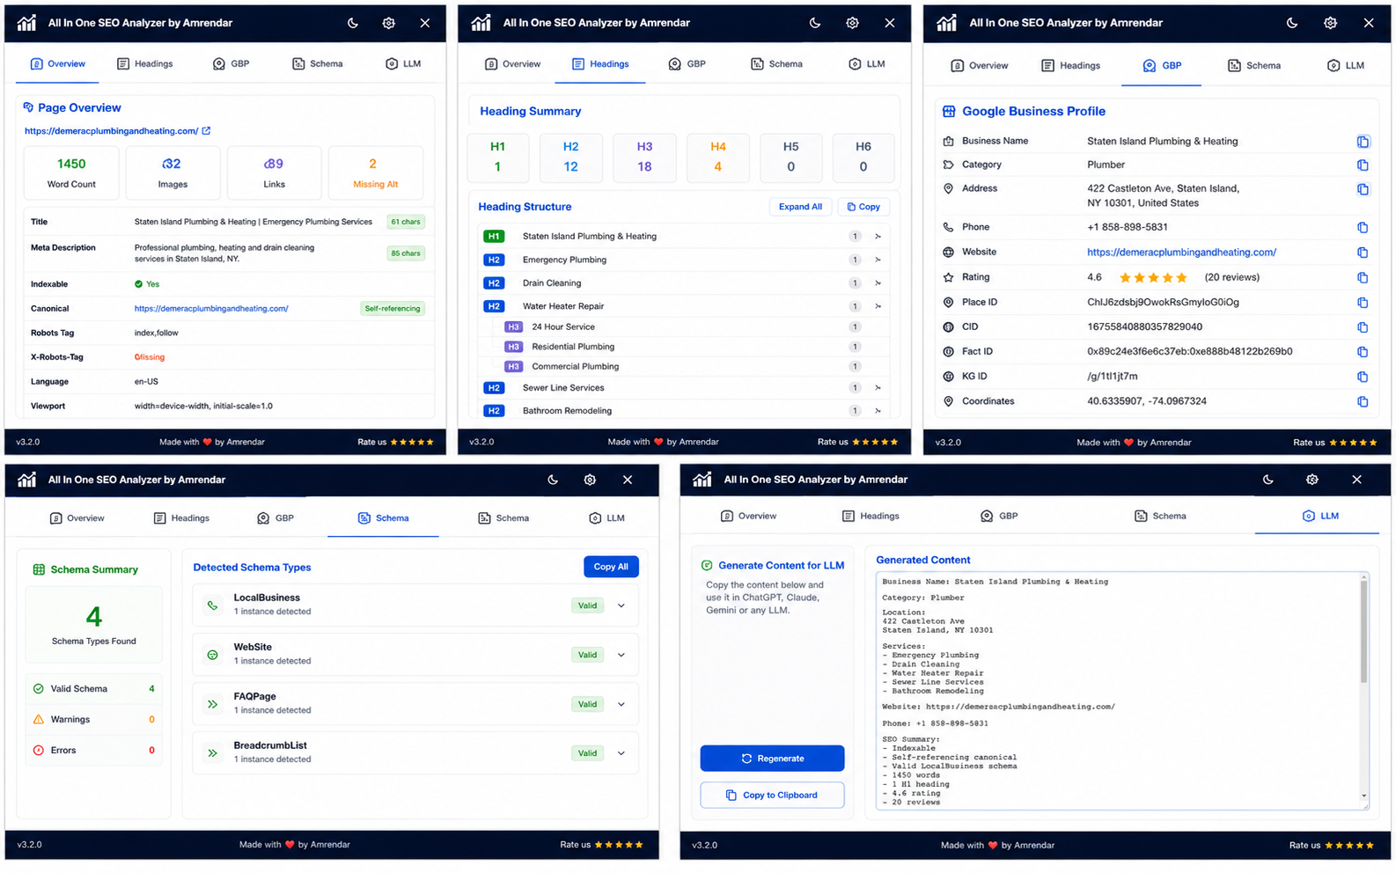Open settings gear in the Headings panel
1396x873 pixels.
click(x=852, y=23)
